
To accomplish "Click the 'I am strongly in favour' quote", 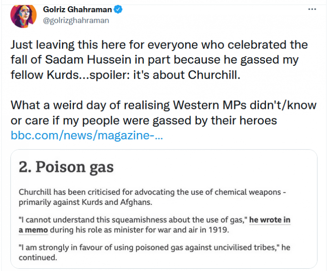I will [150, 247].
